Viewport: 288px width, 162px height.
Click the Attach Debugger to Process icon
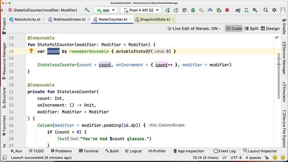coord(219,10)
